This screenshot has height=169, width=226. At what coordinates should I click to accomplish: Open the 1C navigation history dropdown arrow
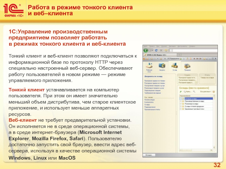pyautogui.click(x=158, y=59)
